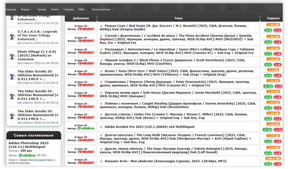The height and width of the screenshot is (169, 288).
Task: Download the 1.88 GB Adobe Acrobat torrent
Action: pyautogui.click(x=273, y=124)
